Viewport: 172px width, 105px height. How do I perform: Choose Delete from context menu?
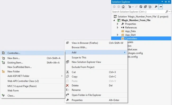96,85
